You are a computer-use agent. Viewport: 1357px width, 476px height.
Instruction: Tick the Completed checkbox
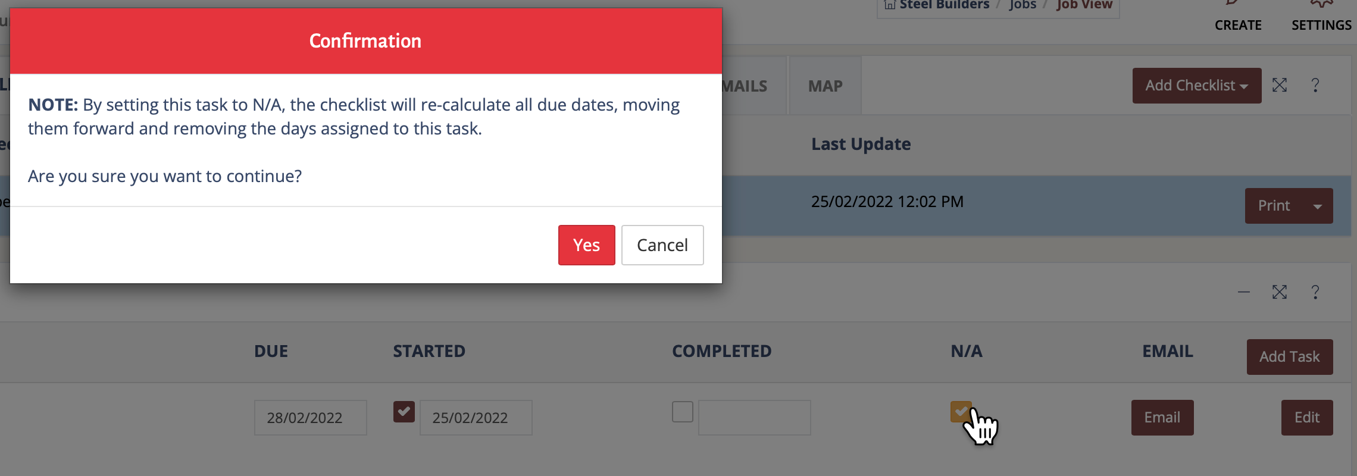[683, 412]
